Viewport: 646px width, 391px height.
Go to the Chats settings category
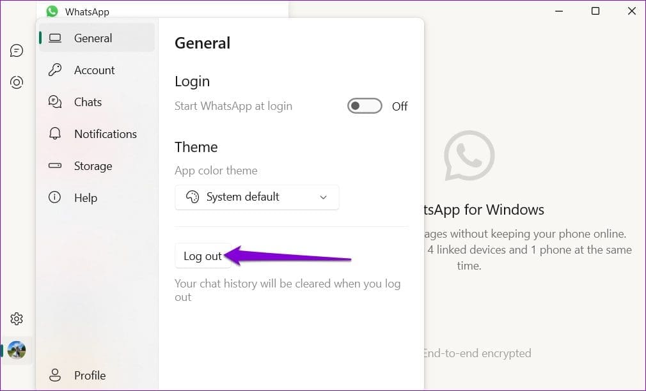(x=88, y=102)
